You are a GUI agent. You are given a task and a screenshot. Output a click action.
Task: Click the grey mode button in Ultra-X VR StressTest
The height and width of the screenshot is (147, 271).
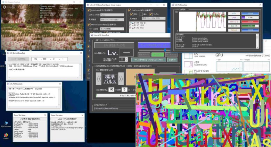pos(114,45)
